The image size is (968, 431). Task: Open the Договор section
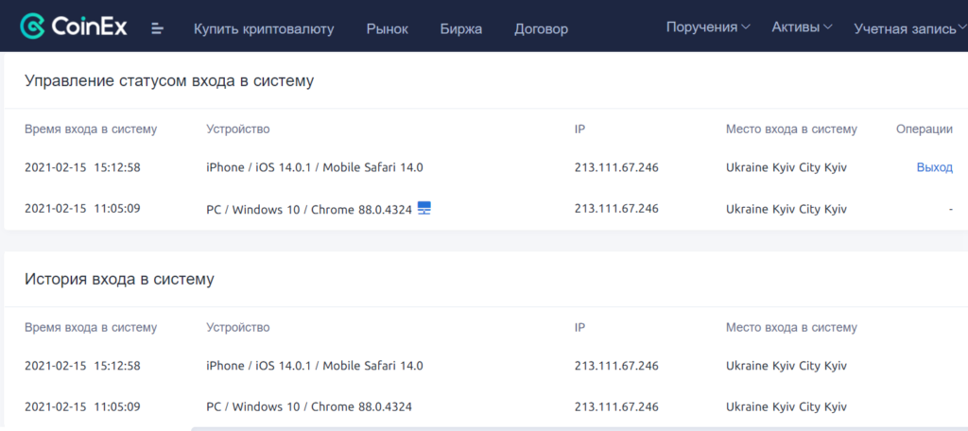(541, 28)
